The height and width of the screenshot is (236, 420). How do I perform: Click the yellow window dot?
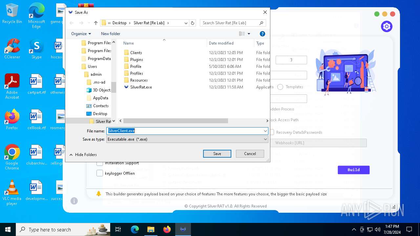(x=385, y=14)
